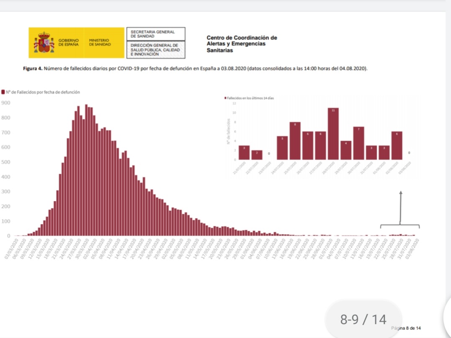Image resolution: width=451 pixels, height=338 pixels.
Task: Click the small legend marker for últimos 14 días
Action: [x=226, y=97]
